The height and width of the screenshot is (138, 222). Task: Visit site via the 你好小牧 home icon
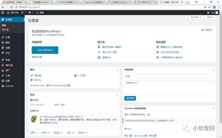pyautogui.click(x=12, y=12)
